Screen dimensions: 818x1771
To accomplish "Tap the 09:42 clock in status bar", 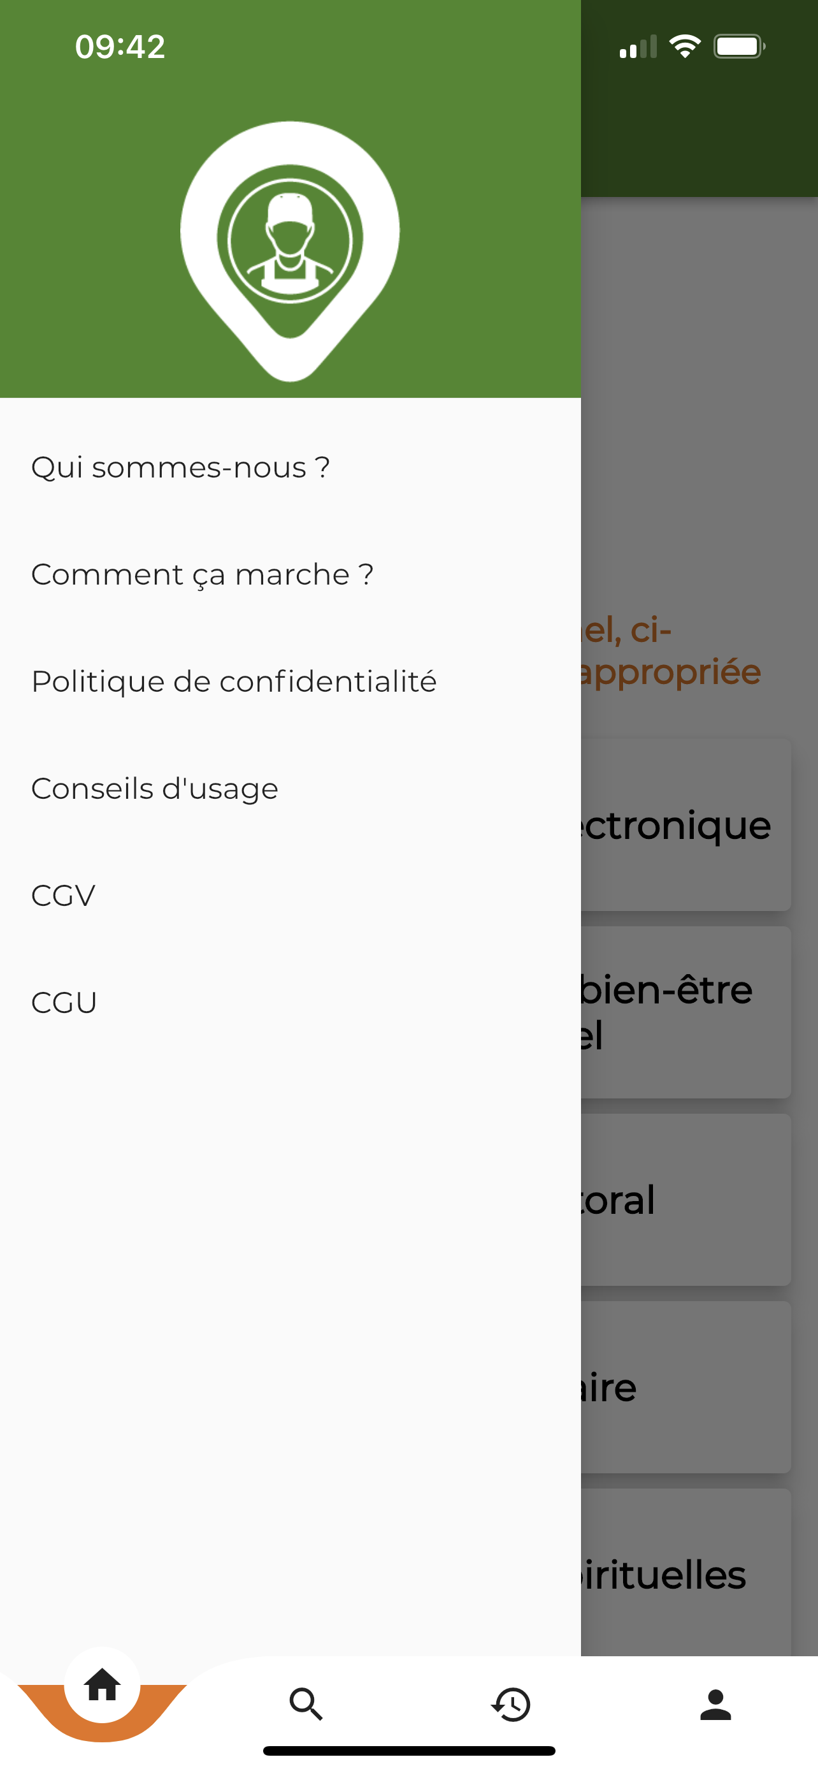I will pyautogui.click(x=120, y=47).
